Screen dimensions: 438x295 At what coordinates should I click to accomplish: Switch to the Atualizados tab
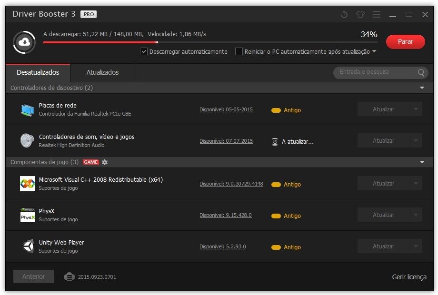click(102, 73)
